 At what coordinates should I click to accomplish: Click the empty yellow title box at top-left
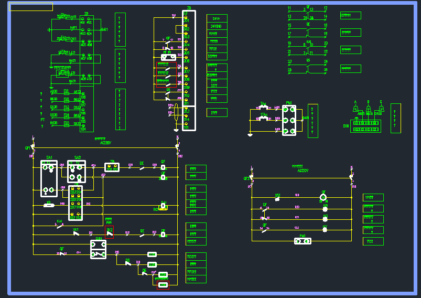[31, 7]
